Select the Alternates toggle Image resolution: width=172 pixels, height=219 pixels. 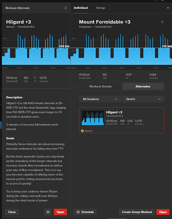pyautogui.click(x=143, y=86)
